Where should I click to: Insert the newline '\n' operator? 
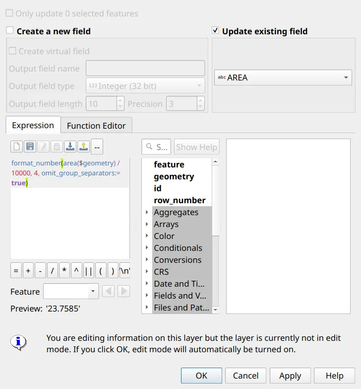(125, 270)
